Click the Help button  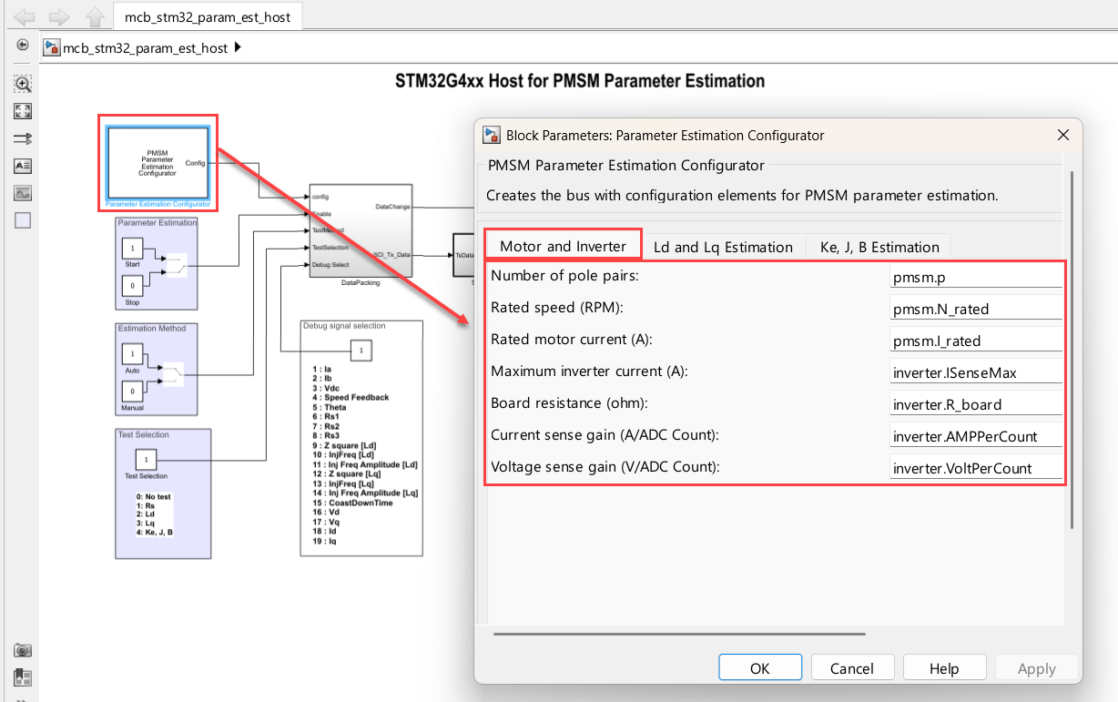click(943, 668)
